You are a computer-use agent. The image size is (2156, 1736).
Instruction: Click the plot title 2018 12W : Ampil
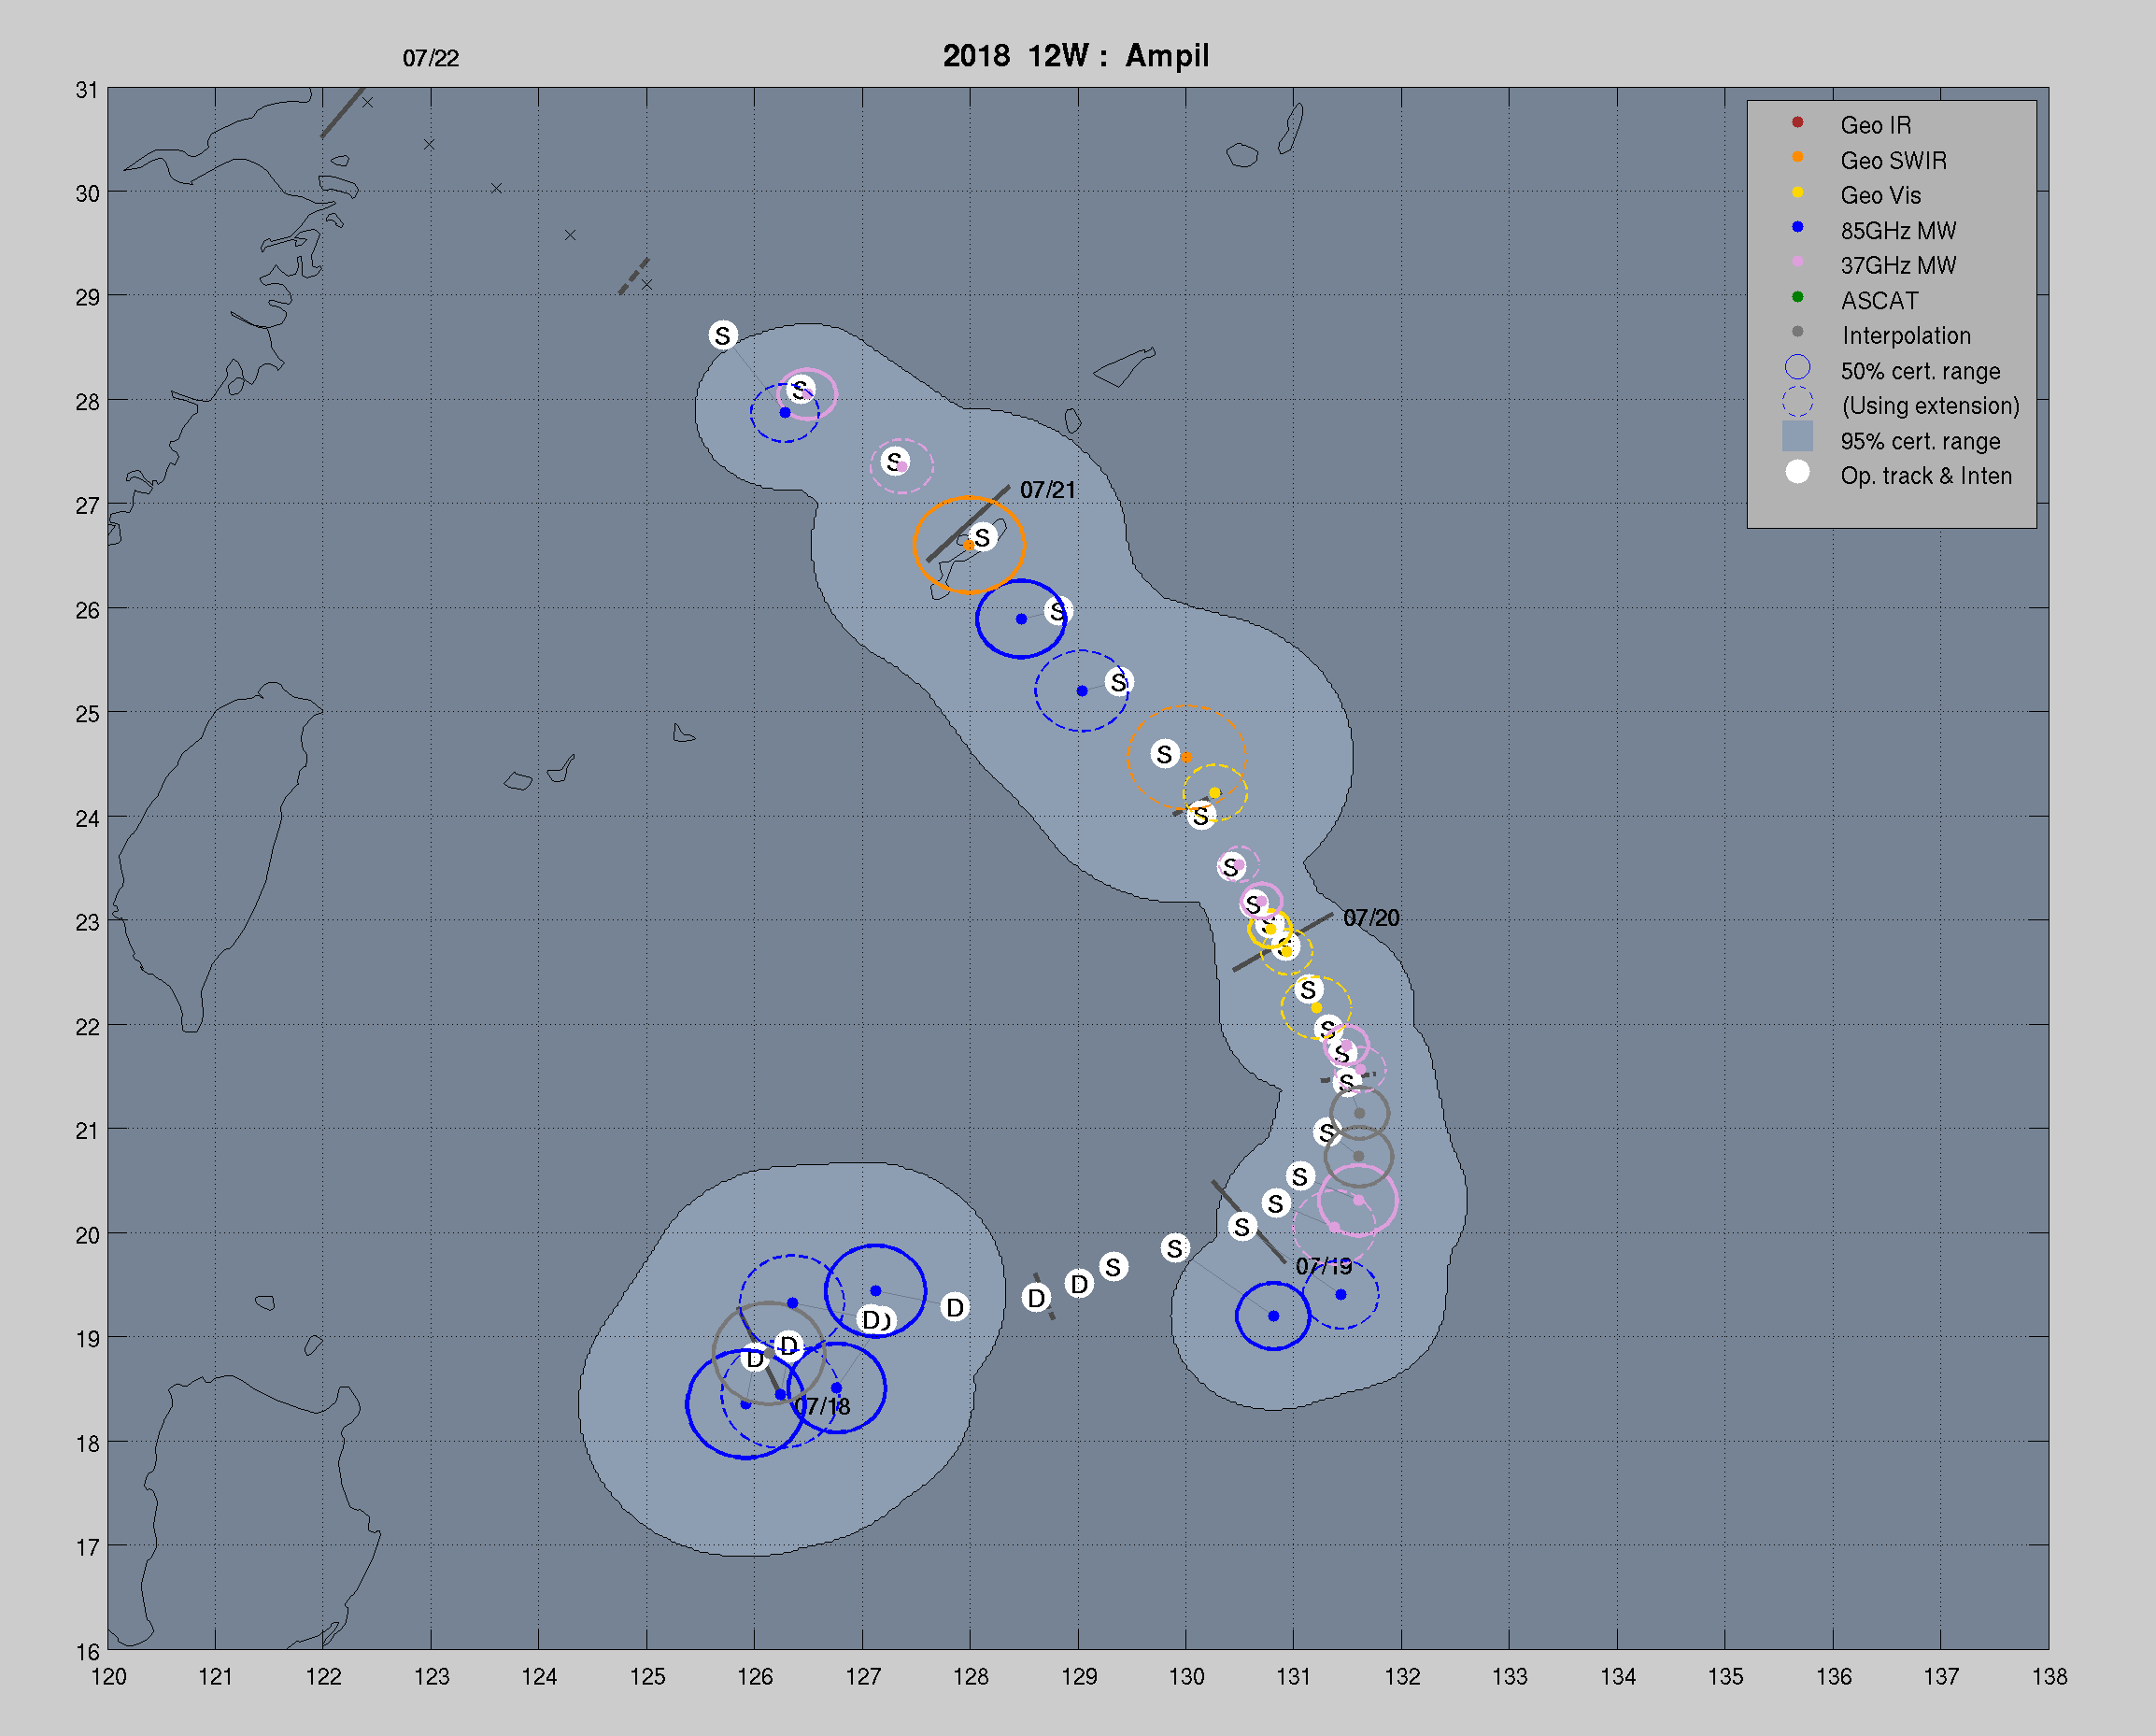coord(1075,55)
